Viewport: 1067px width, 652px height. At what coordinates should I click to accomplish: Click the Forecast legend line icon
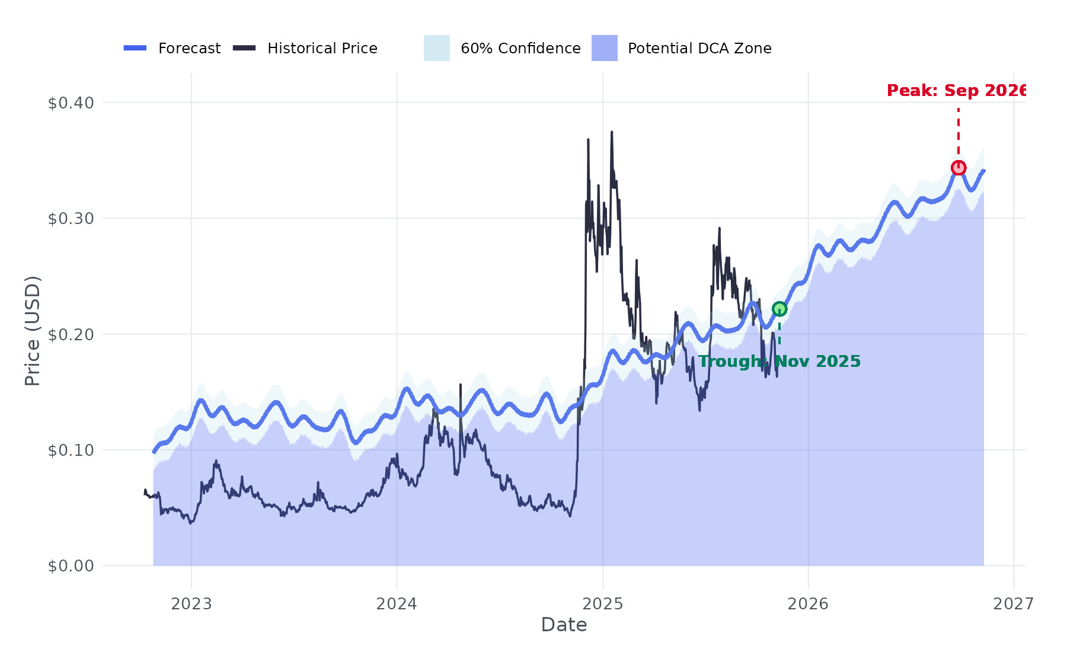[135, 48]
